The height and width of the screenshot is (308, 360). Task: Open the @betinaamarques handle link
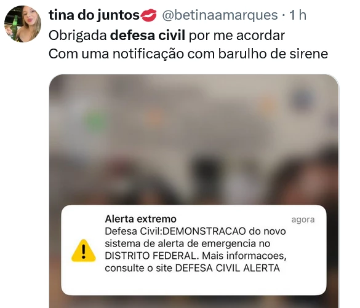(220, 15)
